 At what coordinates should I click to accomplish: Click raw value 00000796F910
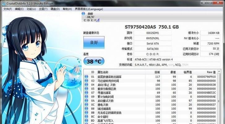(206, 77)
